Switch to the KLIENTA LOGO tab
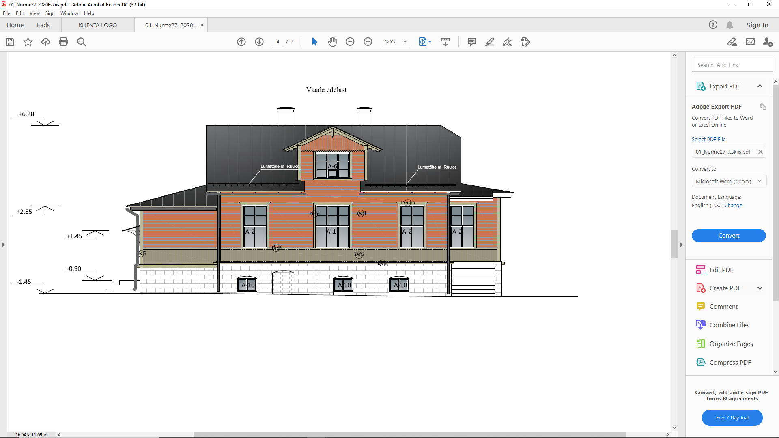 [x=98, y=25]
